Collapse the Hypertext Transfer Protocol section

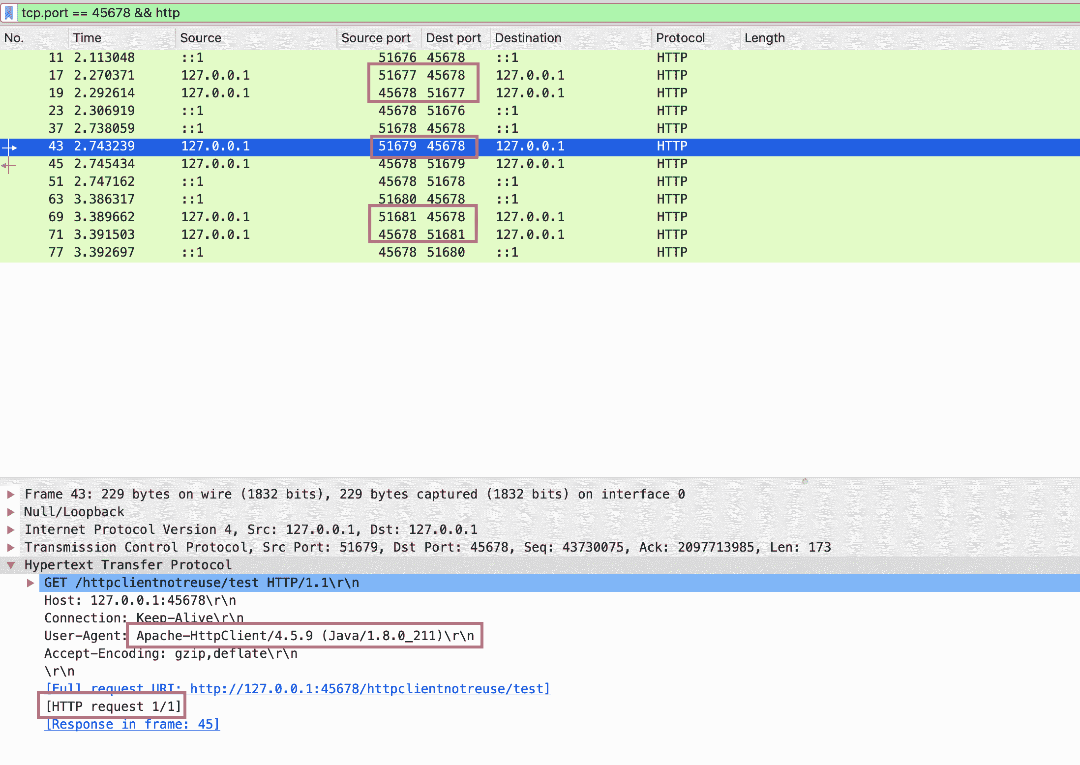click(11, 565)
